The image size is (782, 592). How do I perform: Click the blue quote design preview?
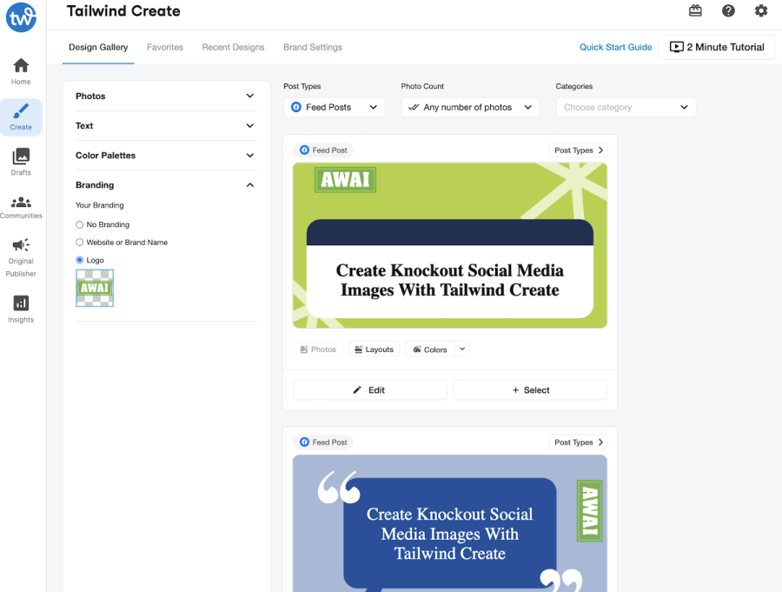pyautogui.click(x=450, y=523)
